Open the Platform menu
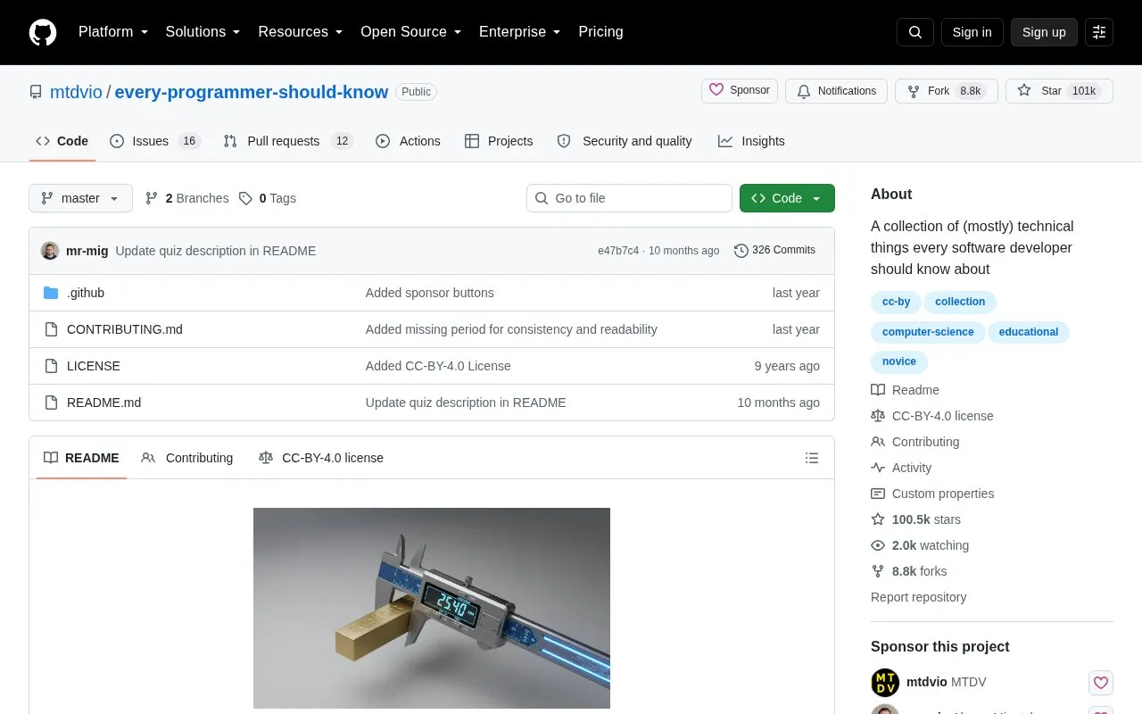The image size is (1142, 714). (x=113, y=32)
